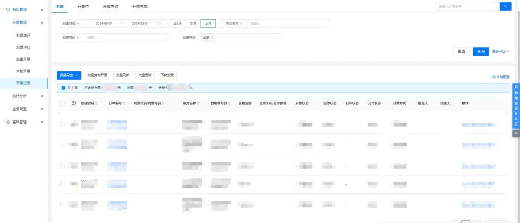
Task: Sort by 发票代码/发票号码 sort icon
Action: (163, 104)
